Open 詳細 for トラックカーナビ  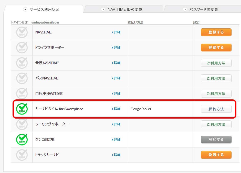click(117, 155)
